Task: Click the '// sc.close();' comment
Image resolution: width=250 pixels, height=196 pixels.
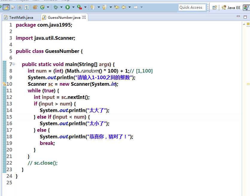Action: pyautogui.click(x=42, y=163)
